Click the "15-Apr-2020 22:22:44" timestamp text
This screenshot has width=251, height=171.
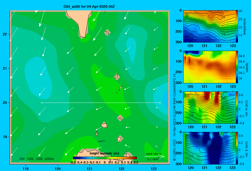click(x=174, y=121)
